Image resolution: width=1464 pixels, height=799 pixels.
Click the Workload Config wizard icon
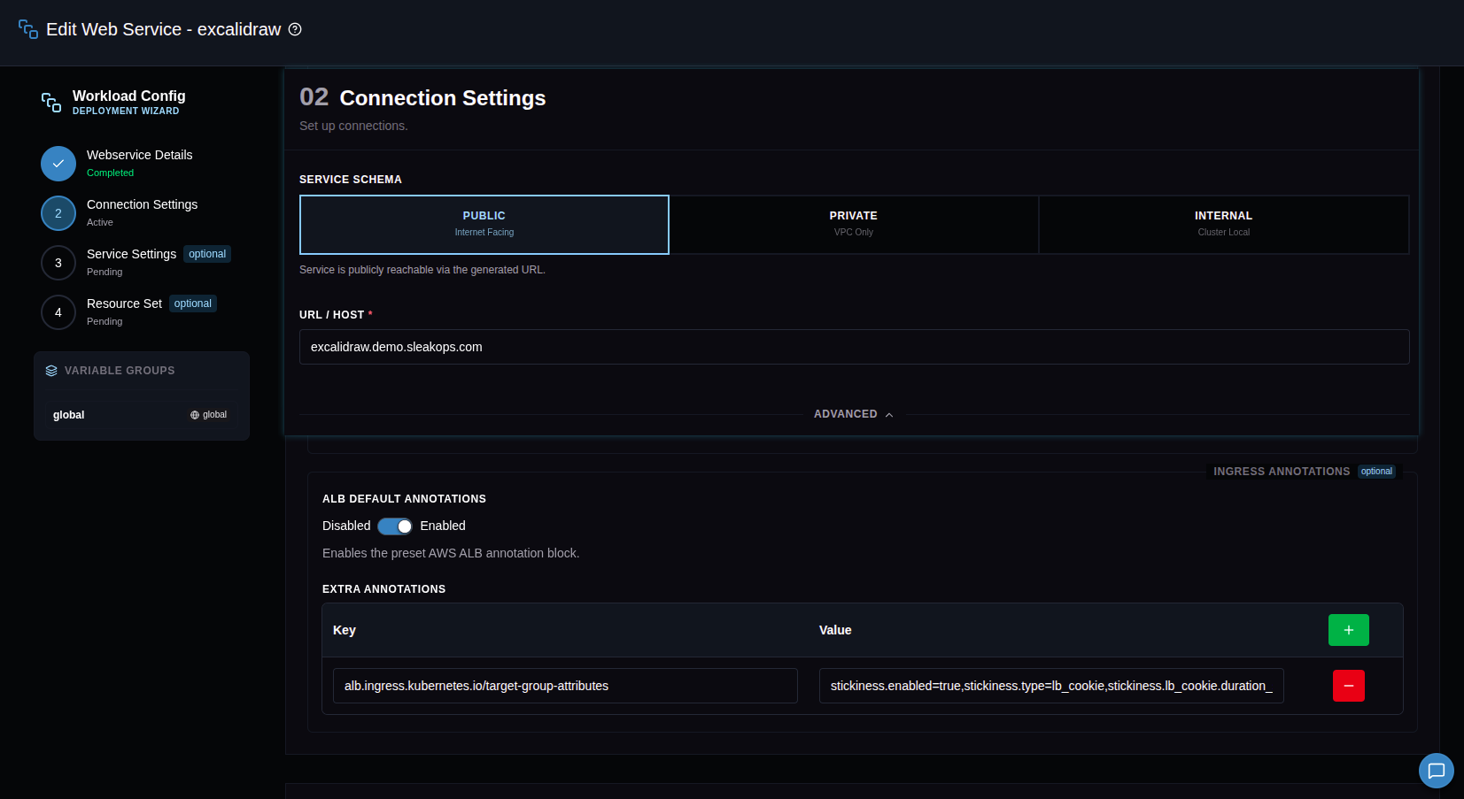point(51,103)
